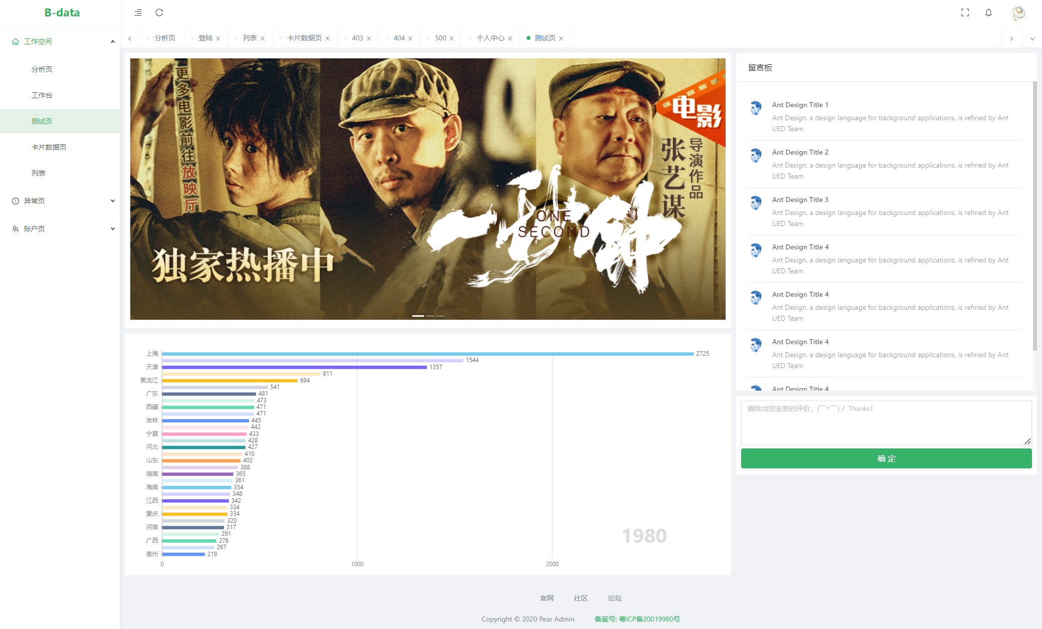The height and width of the screenshot is (629, 1042).
Task: Open the Ant Design Title 3 message
Action: coord(884,211)
